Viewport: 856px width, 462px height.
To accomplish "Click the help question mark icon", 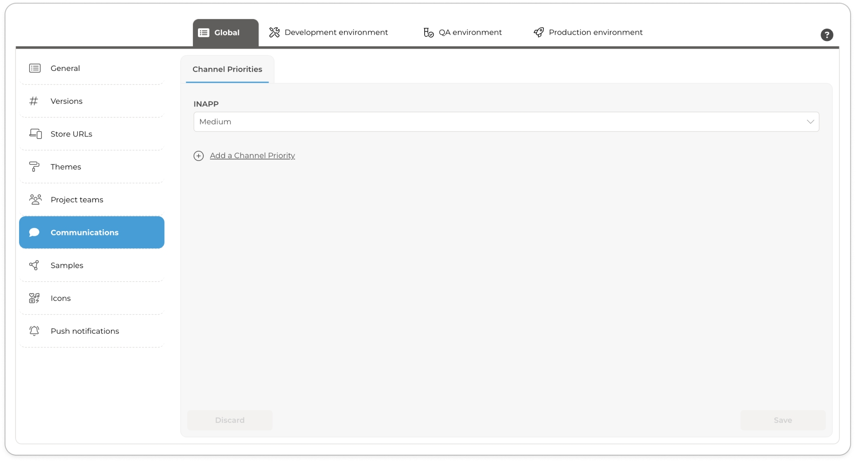I will 826,35.
